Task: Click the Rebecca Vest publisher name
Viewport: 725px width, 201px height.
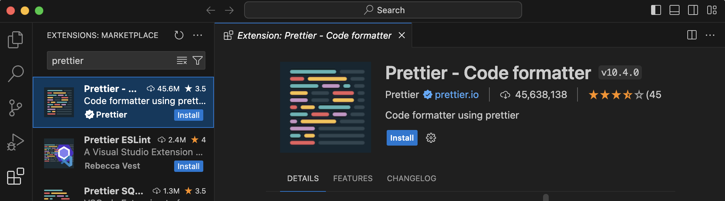Action: 112,166
